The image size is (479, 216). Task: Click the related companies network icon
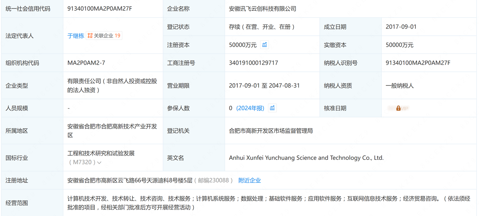(90, 36)
